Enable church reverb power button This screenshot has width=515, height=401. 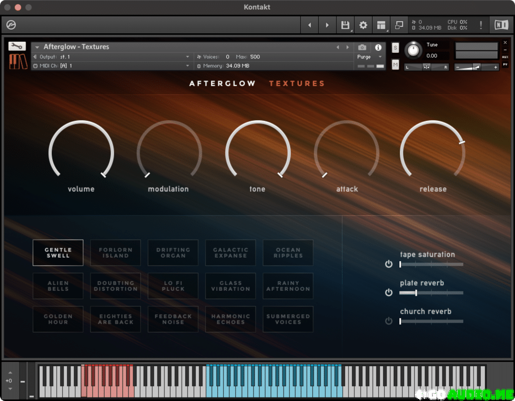[x=388, y=321]
